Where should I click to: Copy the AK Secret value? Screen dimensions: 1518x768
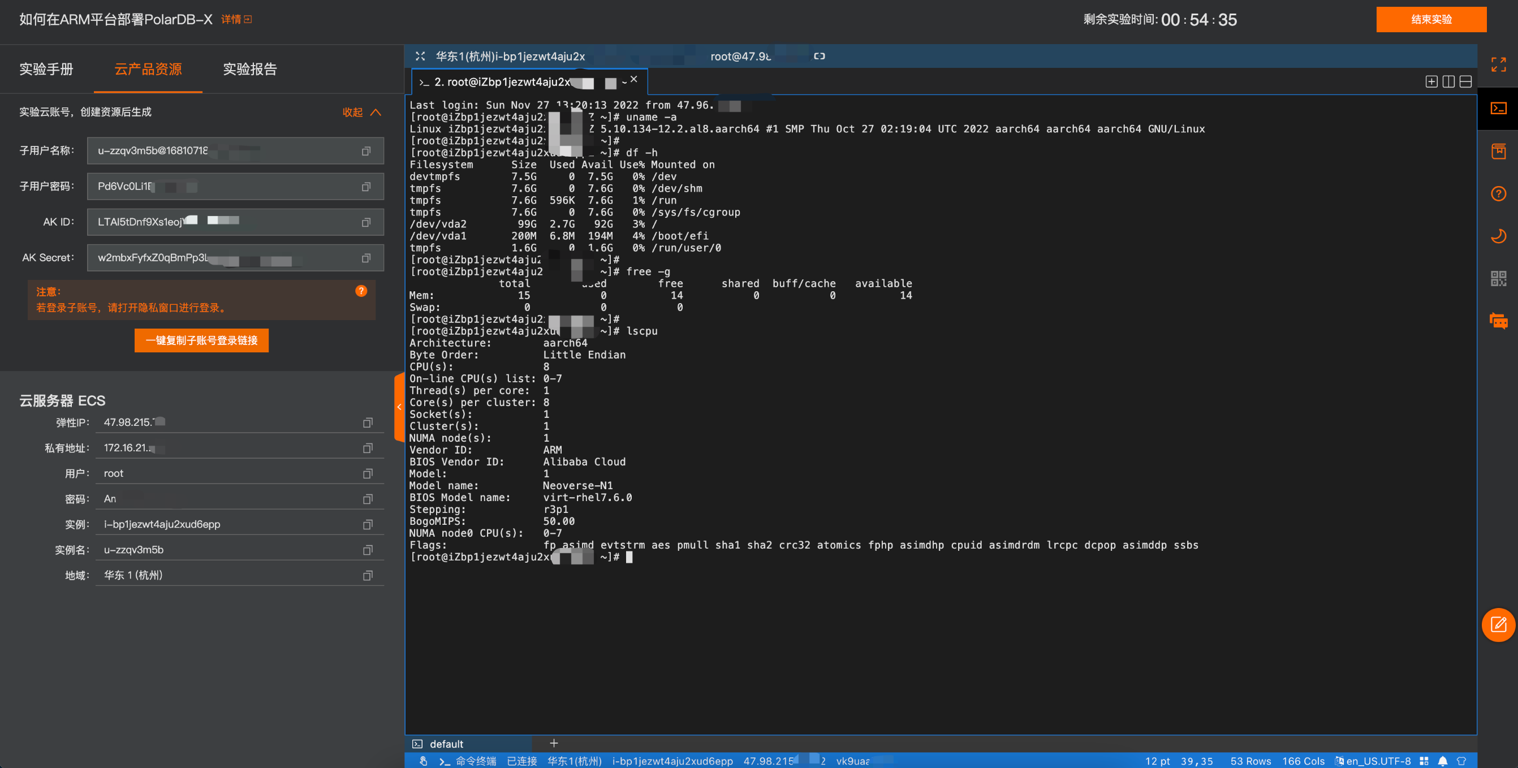[366, 258]
